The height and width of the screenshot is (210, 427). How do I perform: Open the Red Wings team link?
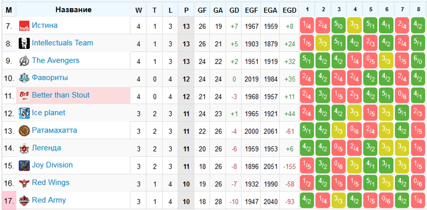(51, 183)
